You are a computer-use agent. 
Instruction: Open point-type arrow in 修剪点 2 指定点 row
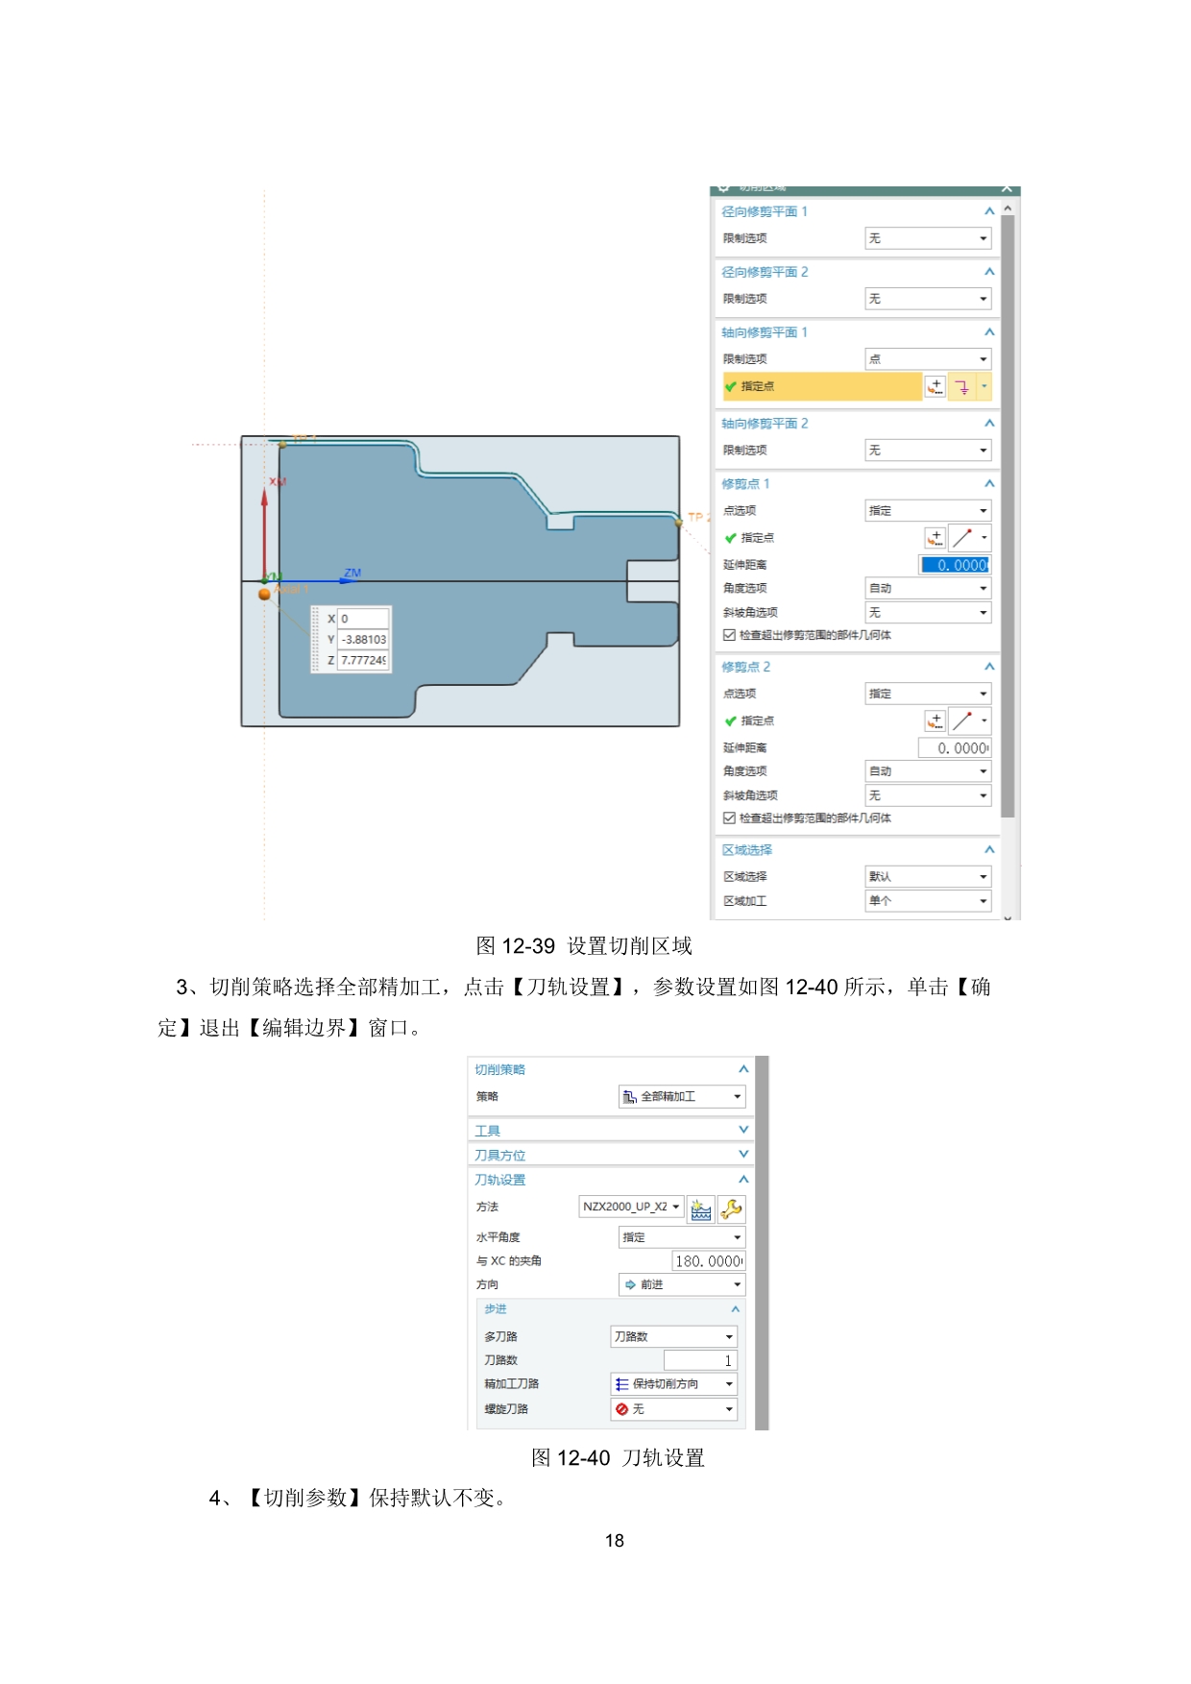[984, 720]
